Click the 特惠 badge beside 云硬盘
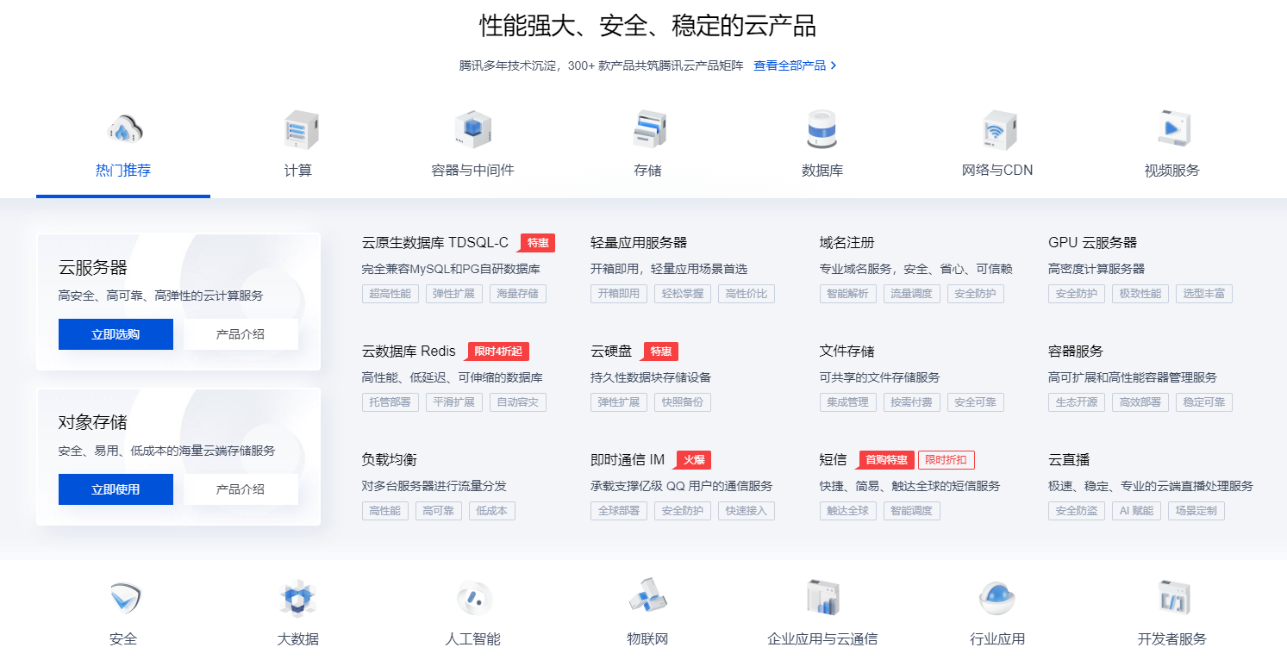 coord(660,352)
